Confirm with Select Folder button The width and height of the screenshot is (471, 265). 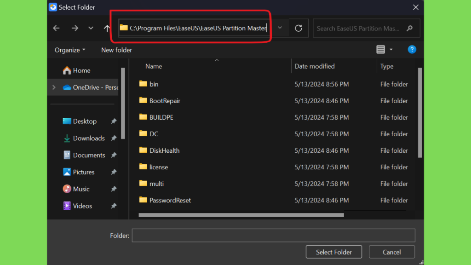tap(334, 252)
